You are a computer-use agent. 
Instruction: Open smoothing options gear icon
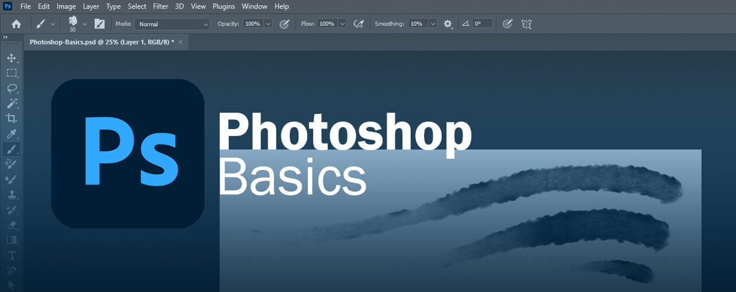pyautogui.click(x=448, y=24)
